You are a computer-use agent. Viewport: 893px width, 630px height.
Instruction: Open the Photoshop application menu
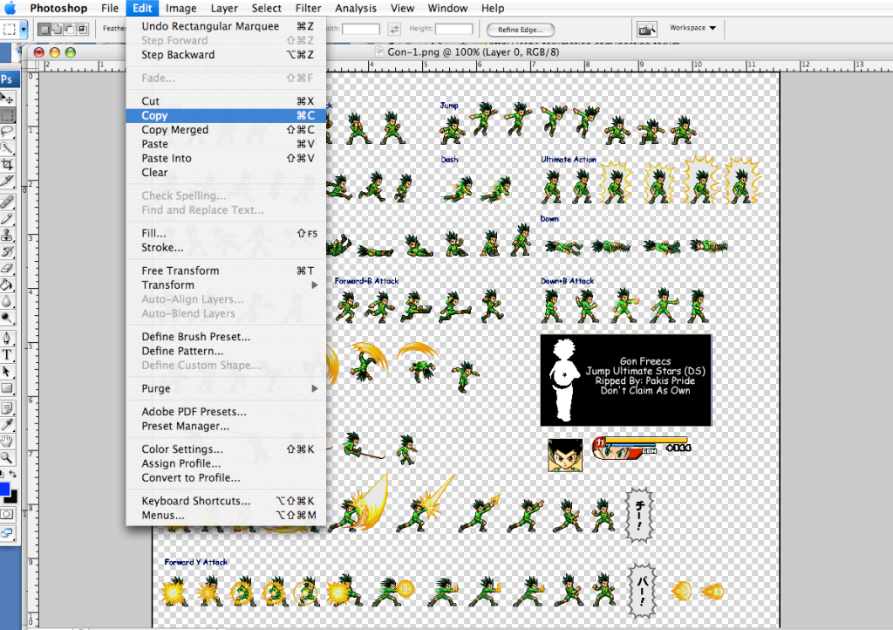58,8
